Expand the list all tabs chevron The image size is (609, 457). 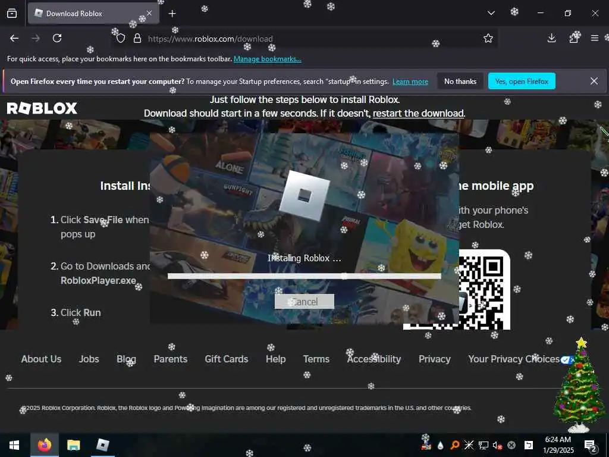tap(491, 13)
